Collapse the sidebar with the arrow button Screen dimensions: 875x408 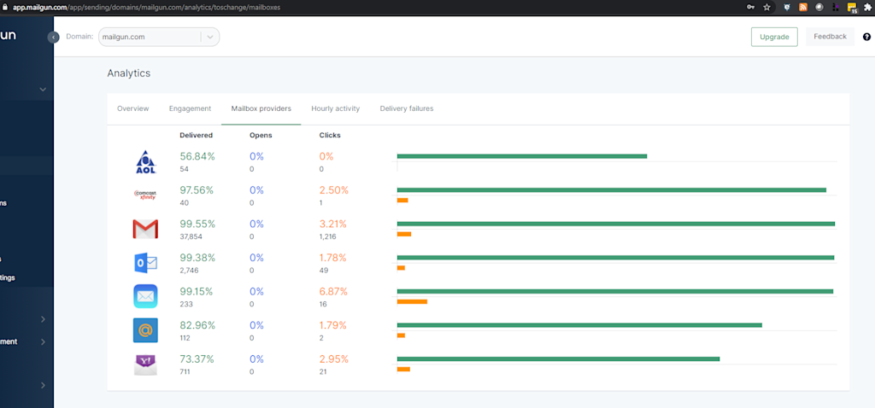(x=54, y=38)
